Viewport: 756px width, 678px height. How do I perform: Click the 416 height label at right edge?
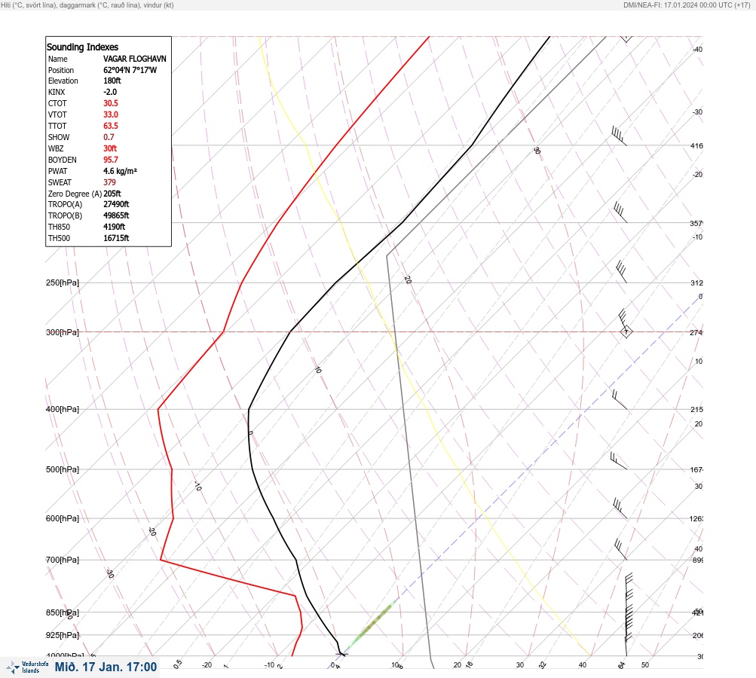coord(696,145)
